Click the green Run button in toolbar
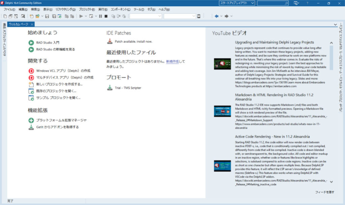 pos(81,16)
